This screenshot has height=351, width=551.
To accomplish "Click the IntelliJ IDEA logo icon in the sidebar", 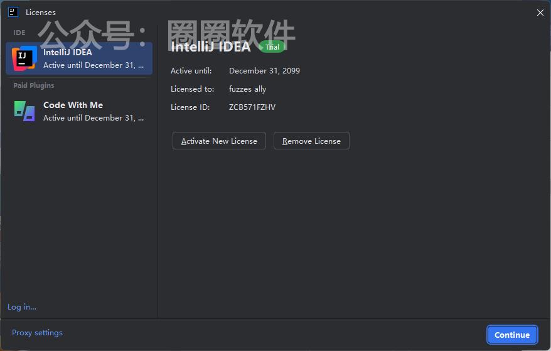I will [24, 58].
